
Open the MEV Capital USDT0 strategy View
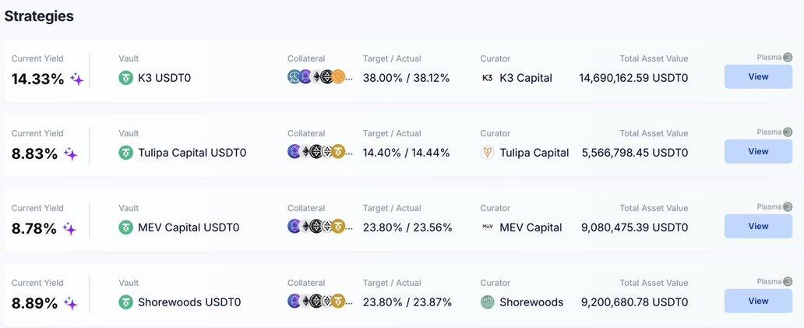click(758, 226)
